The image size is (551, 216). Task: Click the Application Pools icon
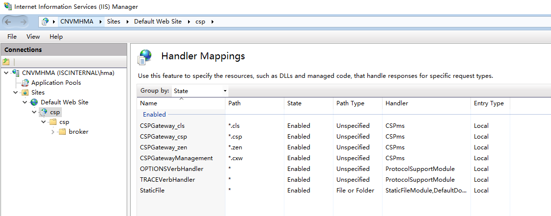tap(25, 83)
